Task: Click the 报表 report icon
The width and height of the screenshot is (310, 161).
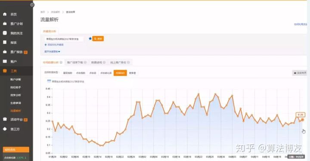Action: point(5,42)
